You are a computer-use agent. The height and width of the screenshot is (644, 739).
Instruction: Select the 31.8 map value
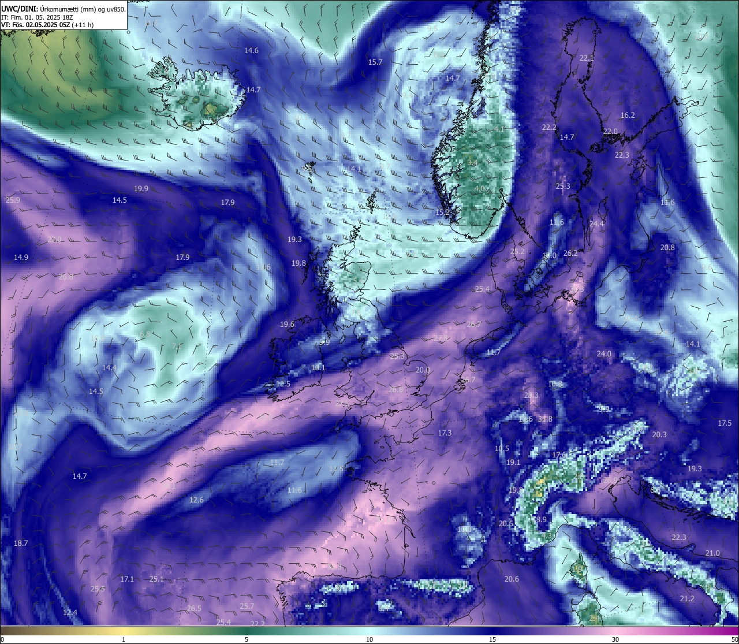point(545,419)
